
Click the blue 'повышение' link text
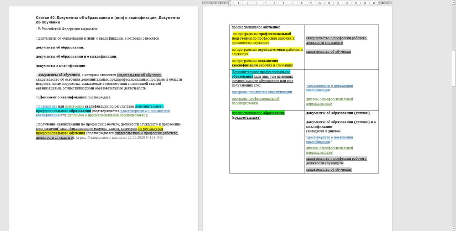click(x=48, y=106)
